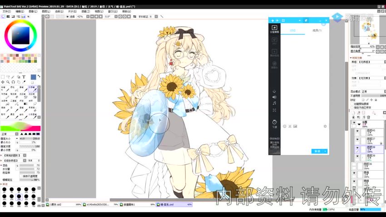
Task: Select the Move tool
Action: click(x=3, y=82)
